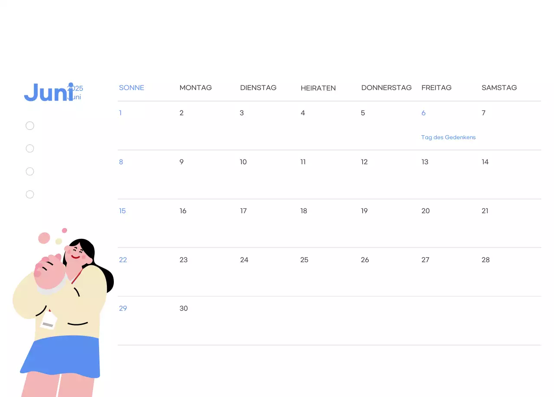
Task: Select the fourth empty circle option
Action: 29,194
